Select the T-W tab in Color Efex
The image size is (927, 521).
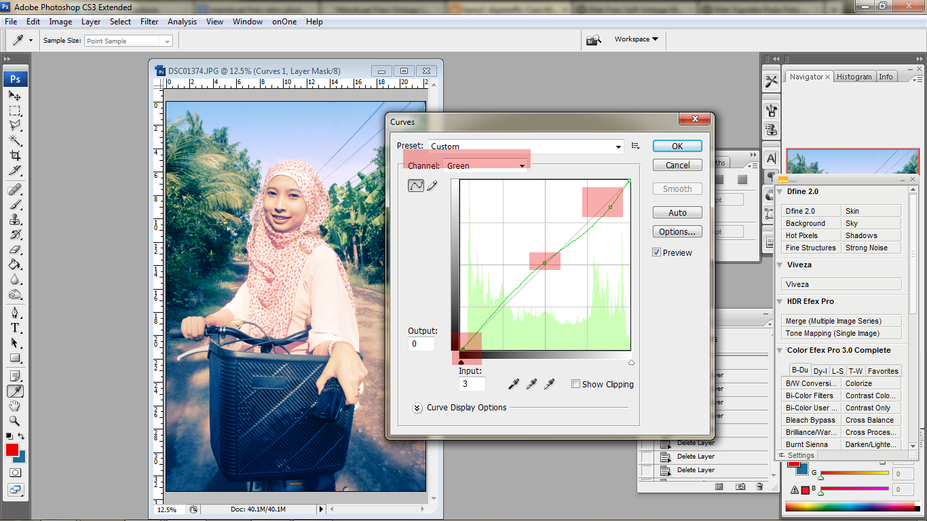tap(856, 371)
